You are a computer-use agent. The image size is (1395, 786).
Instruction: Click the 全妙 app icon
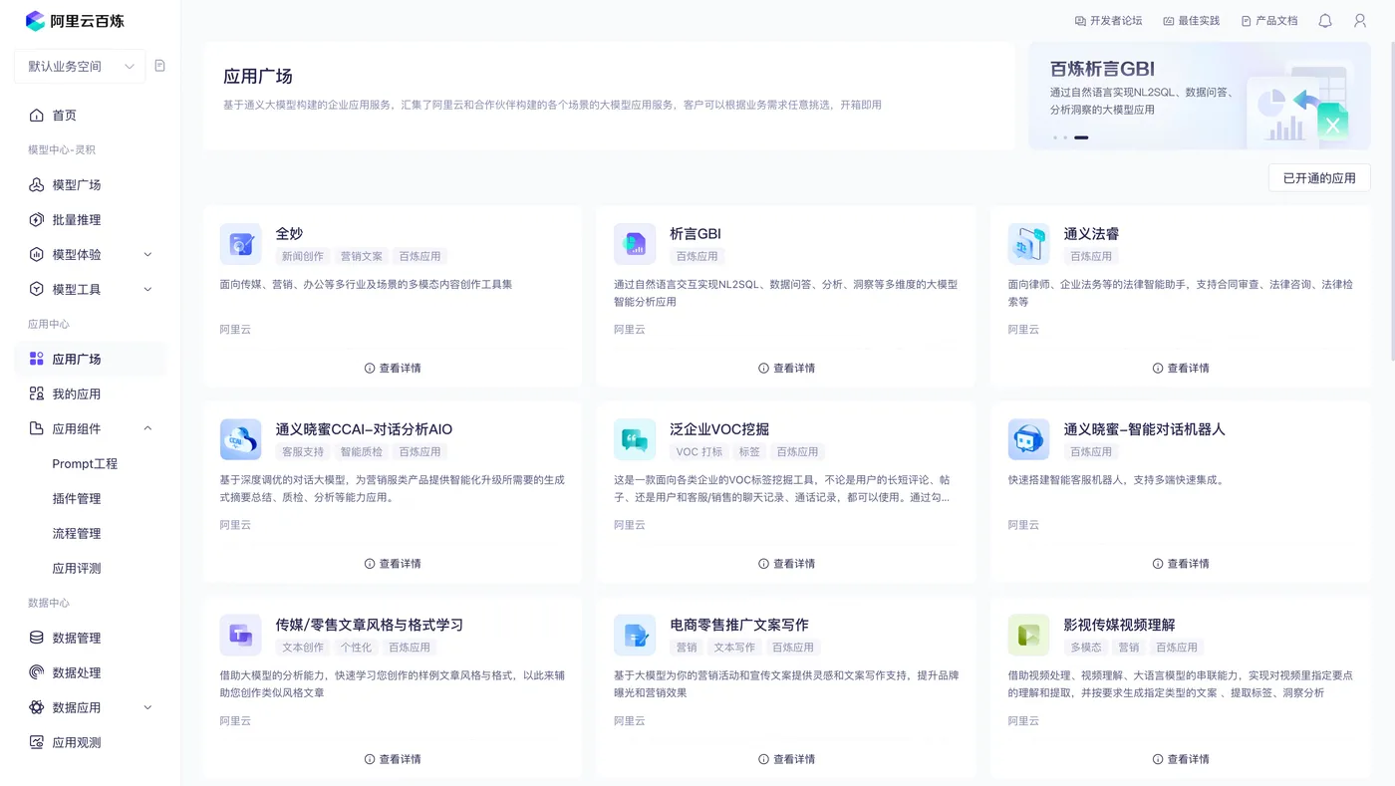241,244
